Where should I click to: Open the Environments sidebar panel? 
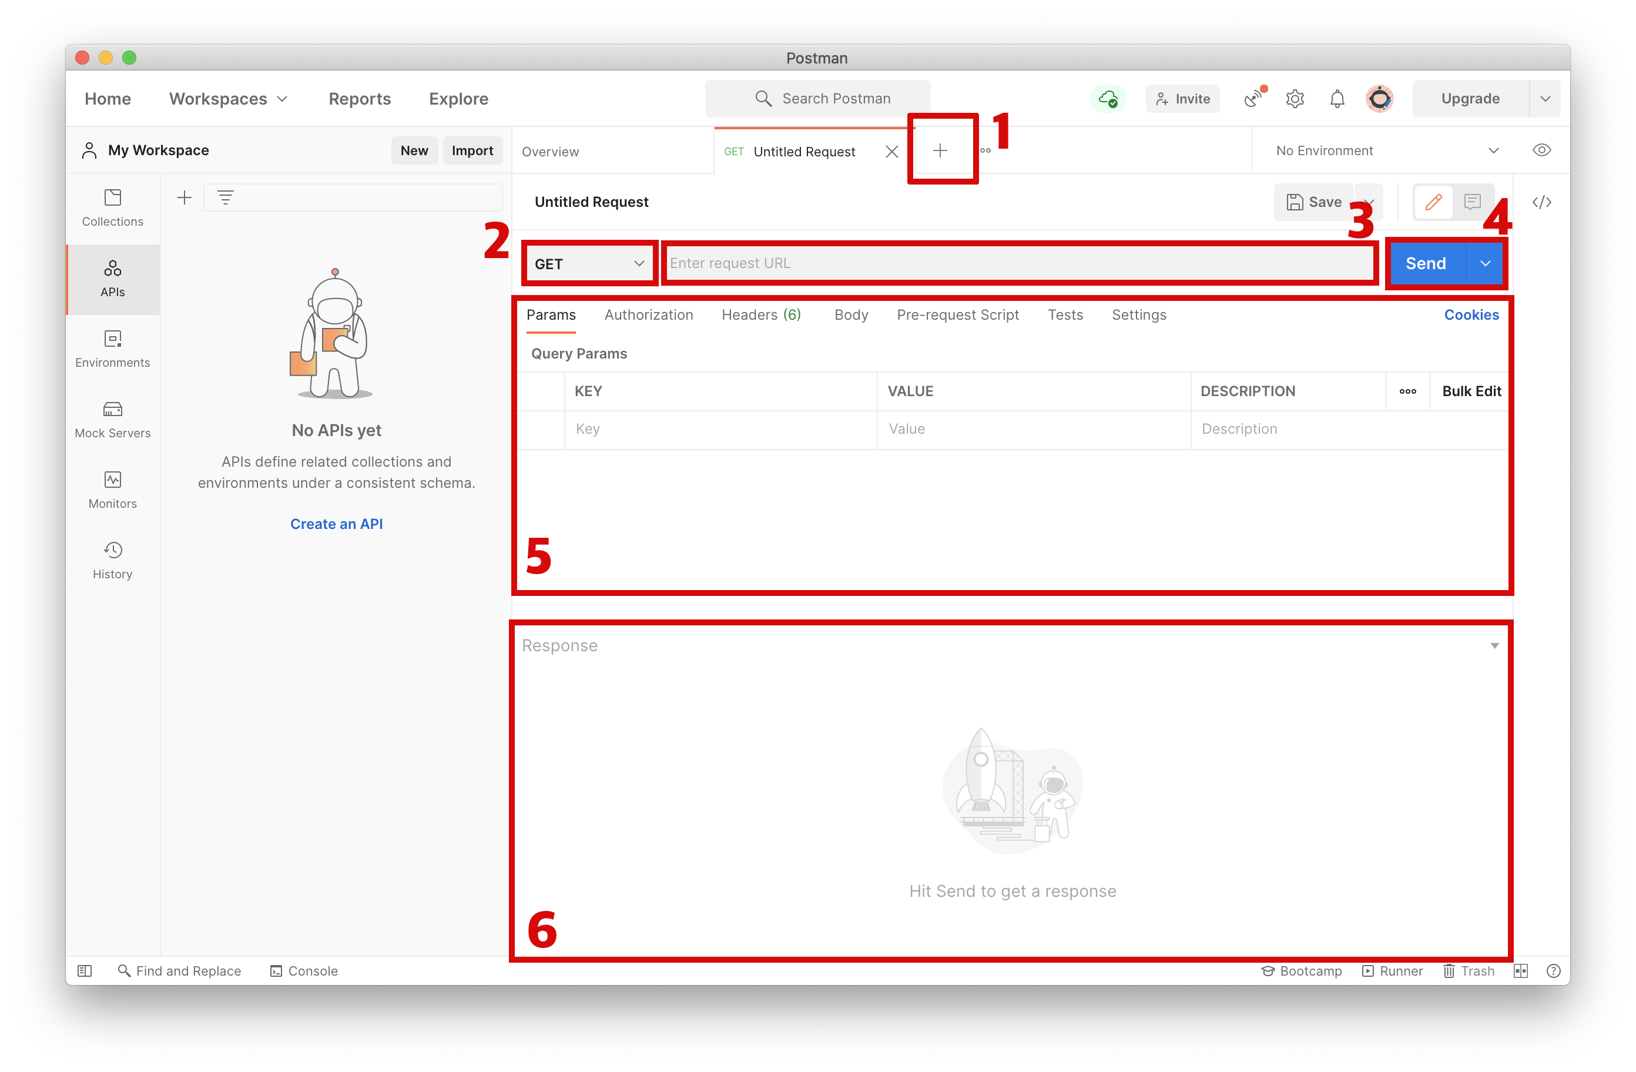pyautogui.click(x=113, y=349)
